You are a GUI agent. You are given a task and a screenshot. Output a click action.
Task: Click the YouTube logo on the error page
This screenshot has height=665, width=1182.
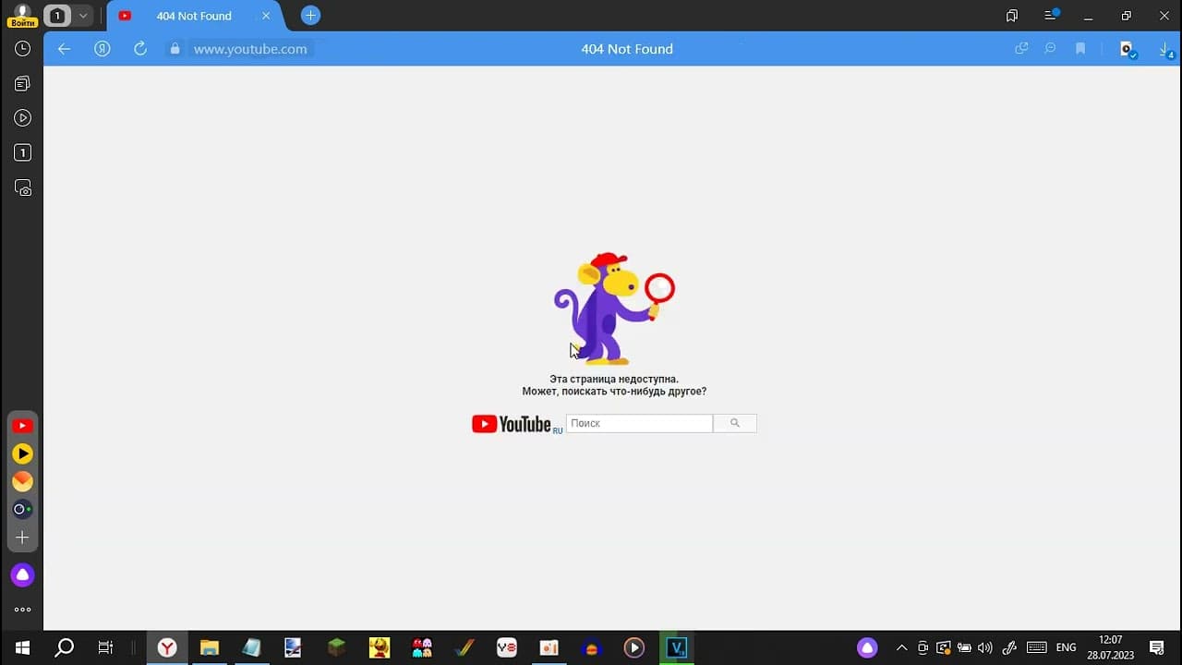click(512, 424)
